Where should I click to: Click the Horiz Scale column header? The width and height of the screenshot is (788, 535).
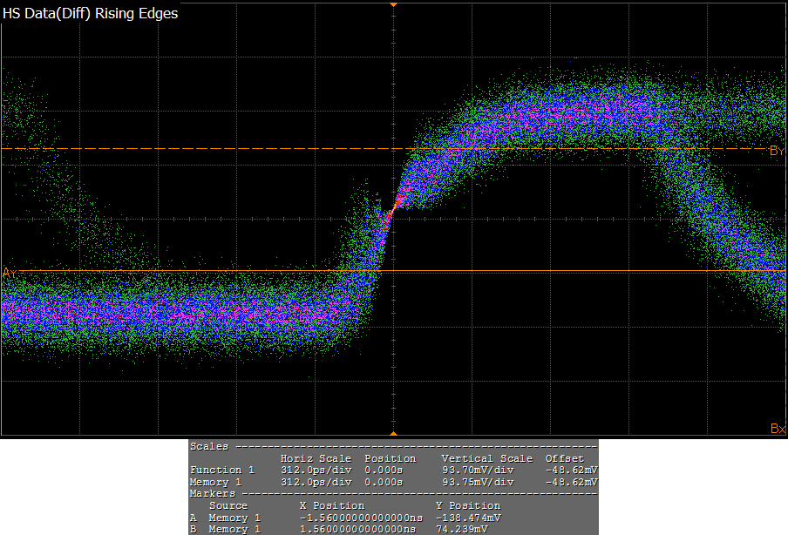[x=316, y=458]
